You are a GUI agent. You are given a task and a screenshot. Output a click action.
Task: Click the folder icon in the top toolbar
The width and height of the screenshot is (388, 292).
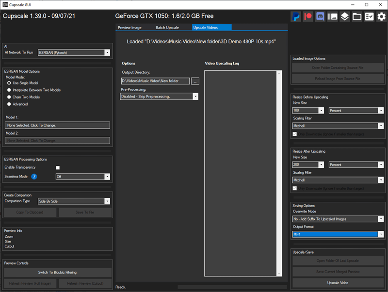[357, 16]
